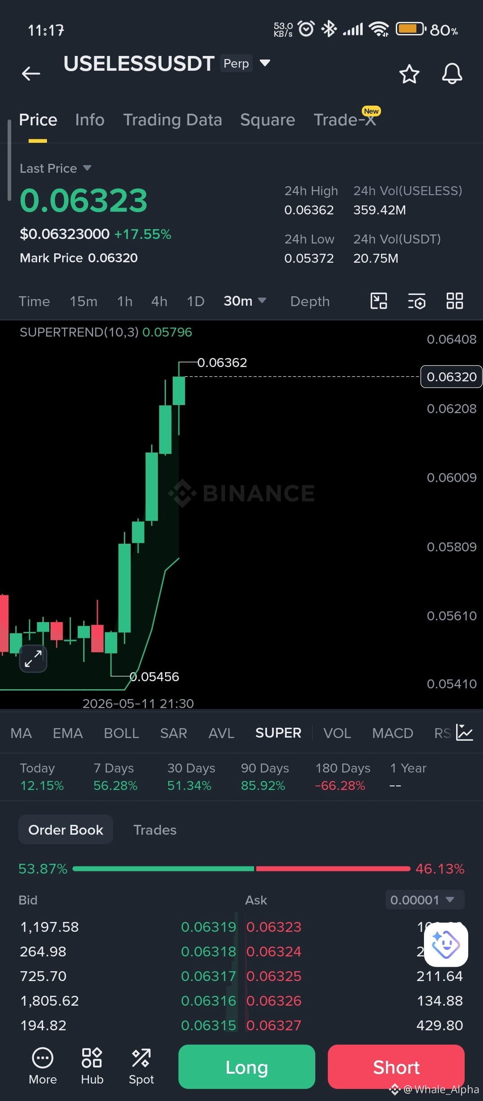Image resolution: width=483 pixels, height=1101 pixels.
Task: Enable the VOL sub-indicator
Action: pyautogui.click(x=337, y=733)
